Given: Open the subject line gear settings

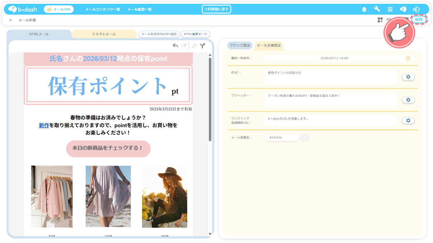Looking at the screenshot, I should pos(408,77).
